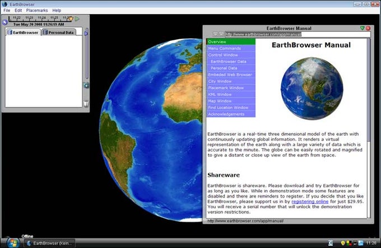Open the File menu

(x=7, y=11)
